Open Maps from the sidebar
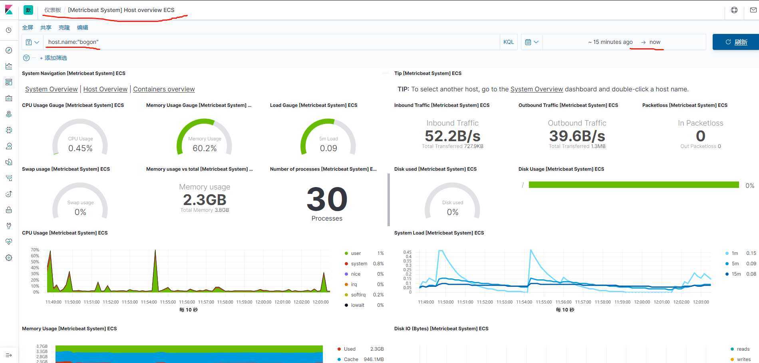 pos(9,114)
